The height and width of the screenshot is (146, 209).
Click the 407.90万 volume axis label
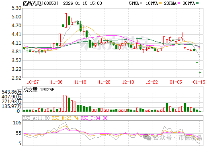[12, 97]
